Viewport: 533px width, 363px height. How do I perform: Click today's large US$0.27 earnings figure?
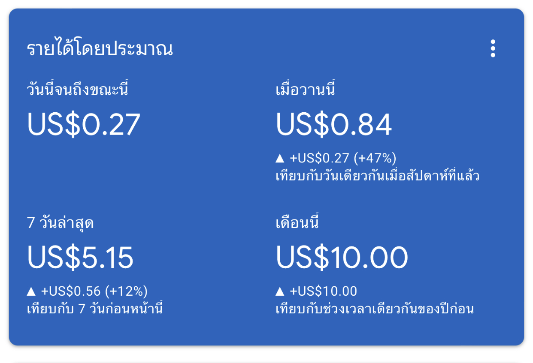[84, 124]
